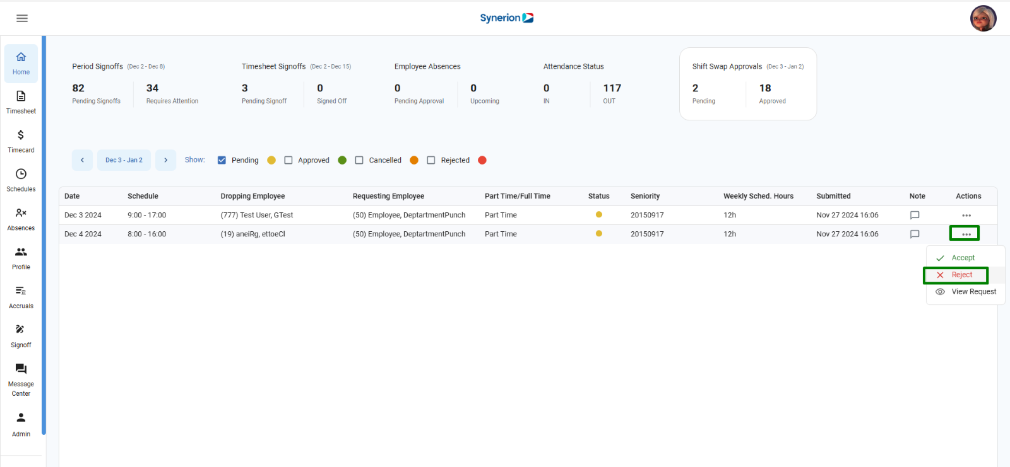Open the user profile avatar
1010x467 pixels.
click(x=983, y=18)
